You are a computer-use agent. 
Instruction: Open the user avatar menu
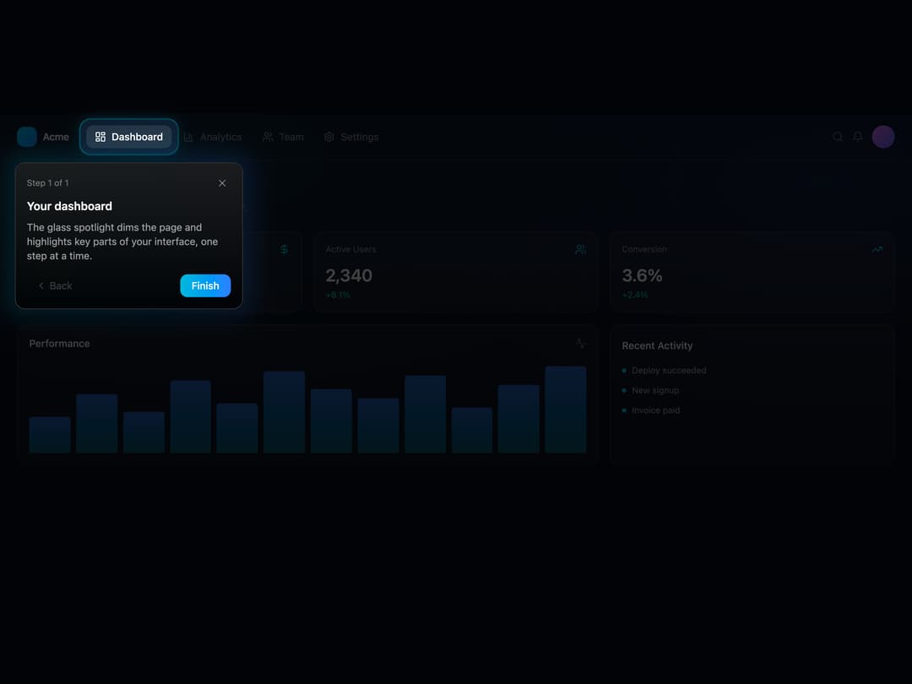pos(883,137)
